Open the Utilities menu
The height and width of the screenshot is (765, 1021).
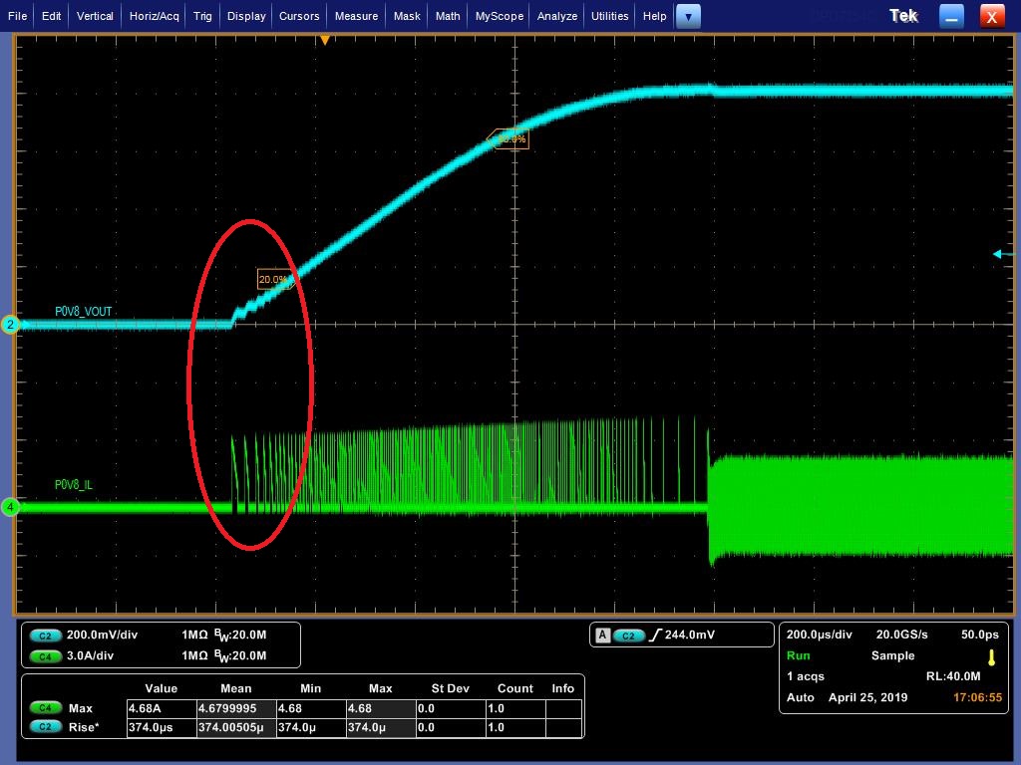[609, 16]
